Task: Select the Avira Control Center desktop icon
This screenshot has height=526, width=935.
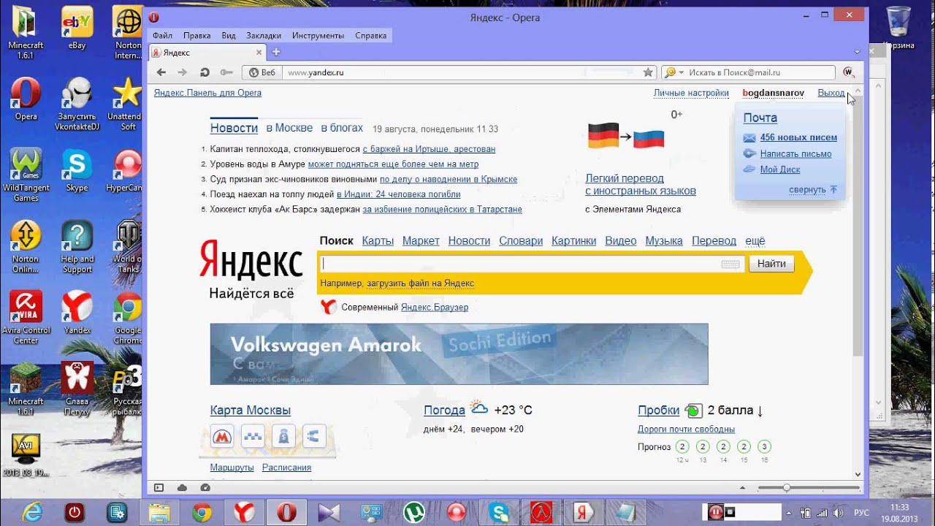Action: (x=26, y=317)
